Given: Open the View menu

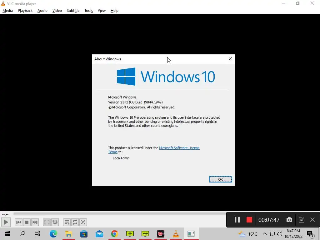Looking at the screenshot, I should pos(102,11).
